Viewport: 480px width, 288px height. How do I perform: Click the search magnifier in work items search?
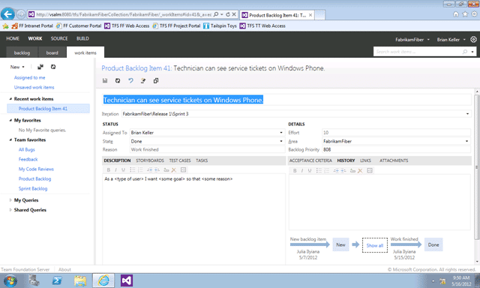tap(465, 52)
